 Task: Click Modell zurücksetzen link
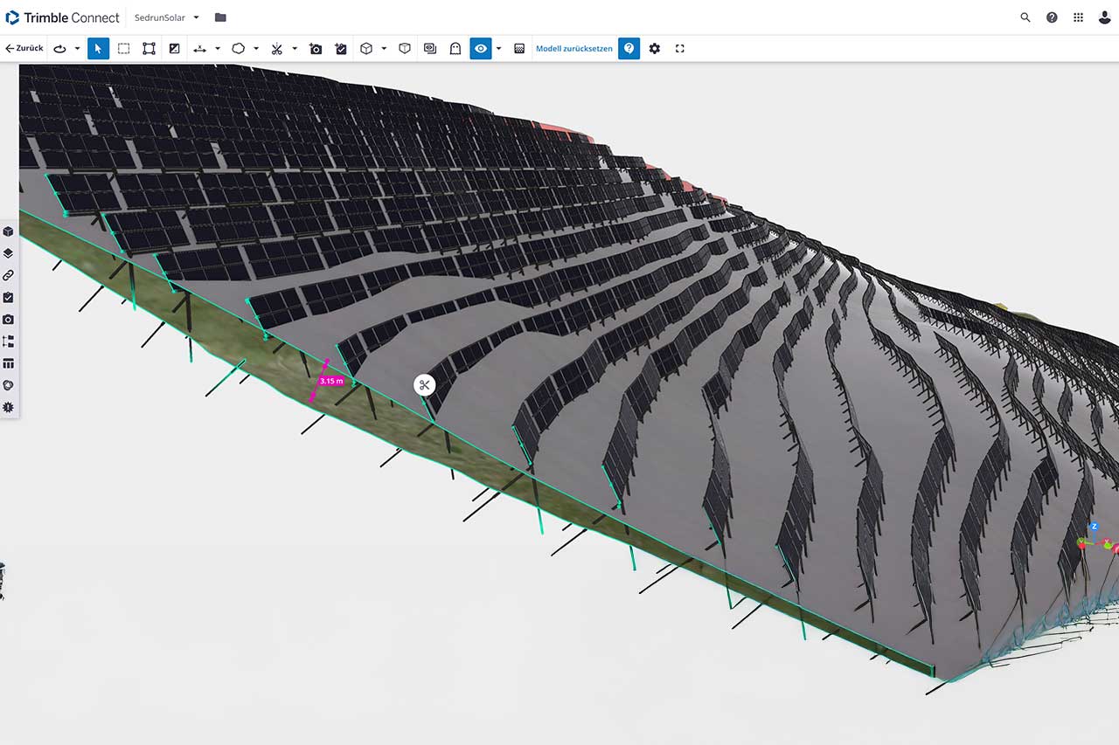tap(573, 49)
